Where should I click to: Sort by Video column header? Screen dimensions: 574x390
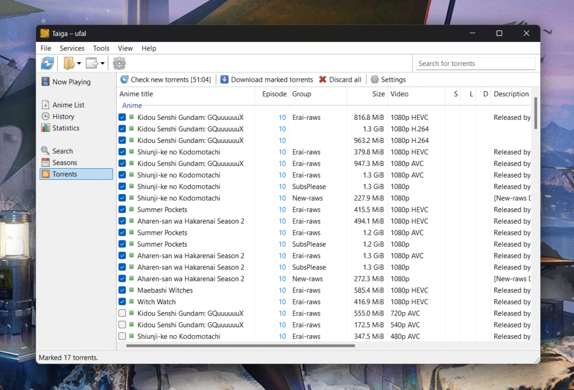pos(416,94)
